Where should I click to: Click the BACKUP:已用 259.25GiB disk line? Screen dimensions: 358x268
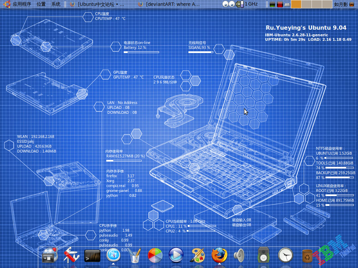336,173
